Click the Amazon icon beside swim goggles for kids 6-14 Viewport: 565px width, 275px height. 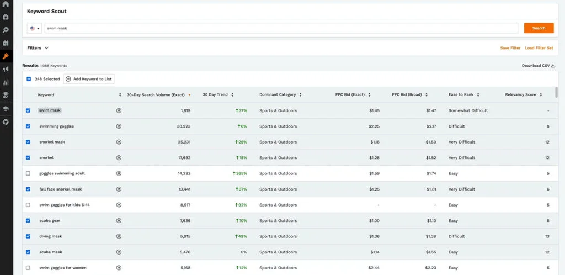[119, 205]
